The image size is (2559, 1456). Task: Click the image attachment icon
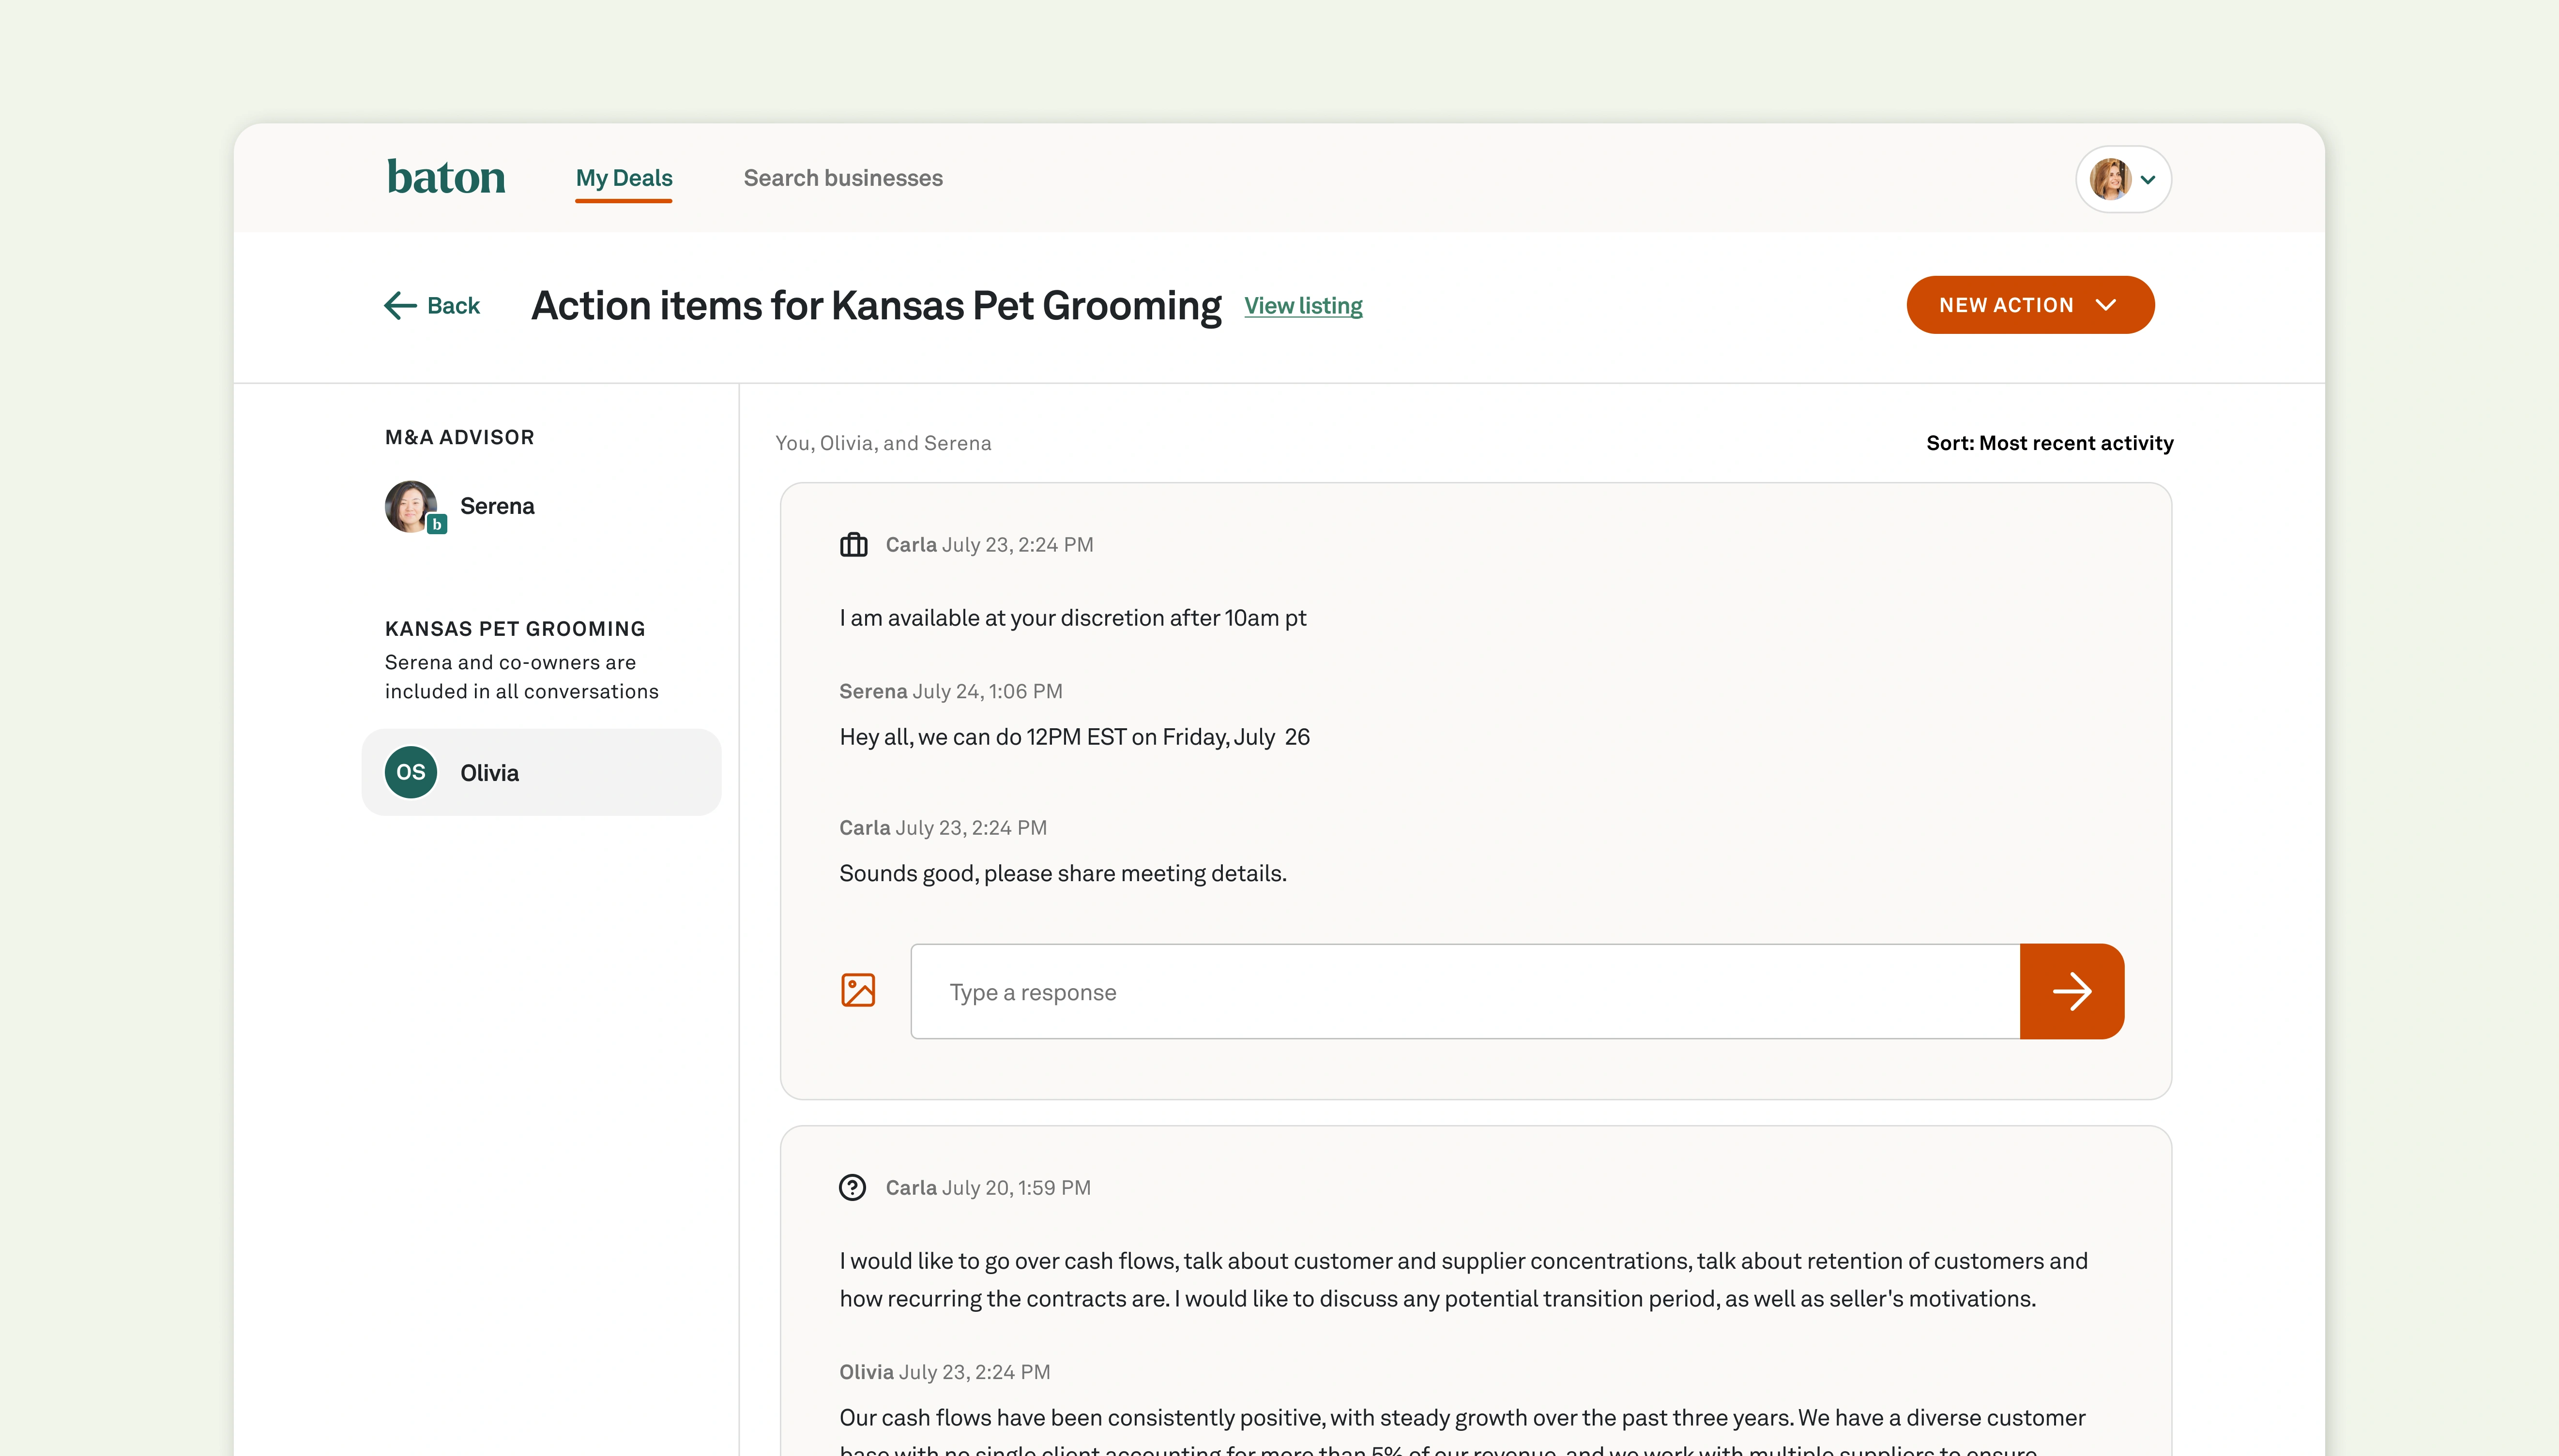[857, 990]
